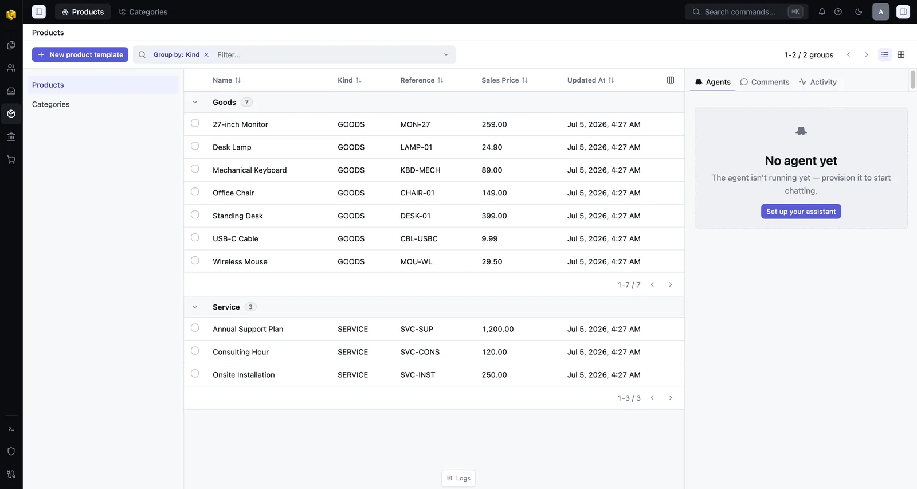The width and height of the screenshot is (917, 489).
Task: Toggle dark mode moon icon
Action: [859, 11]
